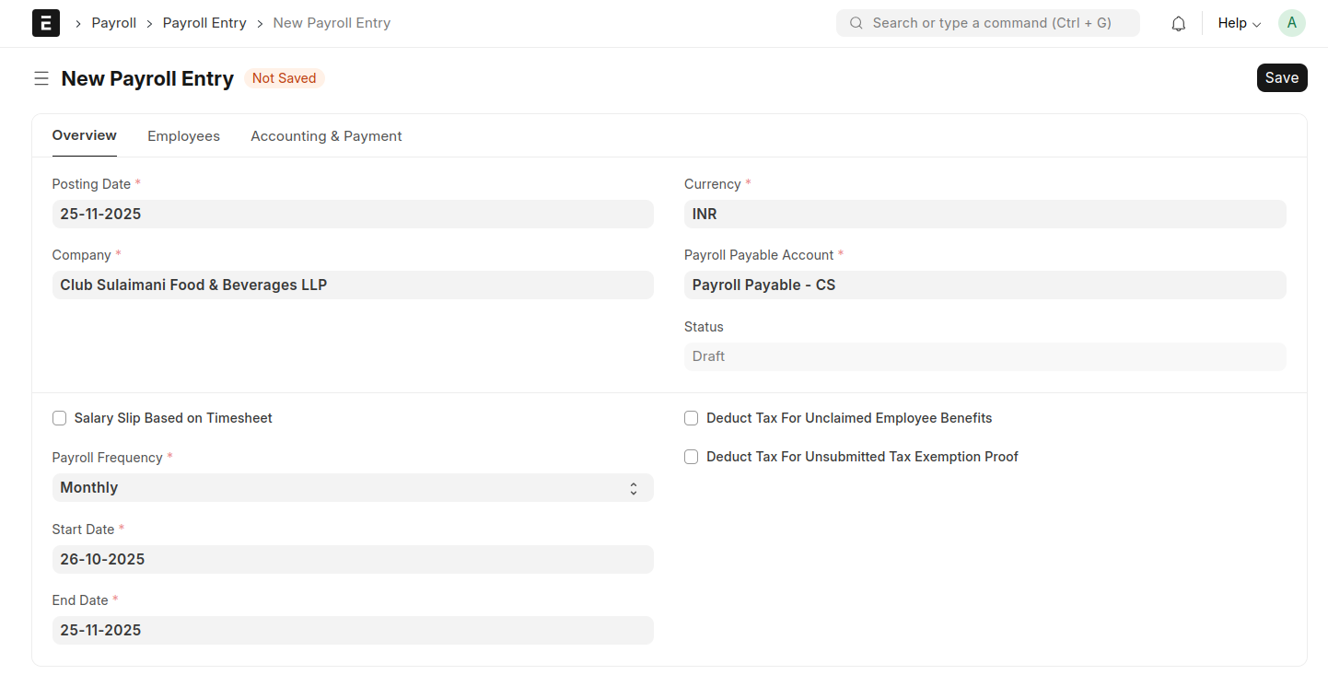Screen dimensions: 1328x675
Task: Save the new payroll entry
Action: 1281,78
